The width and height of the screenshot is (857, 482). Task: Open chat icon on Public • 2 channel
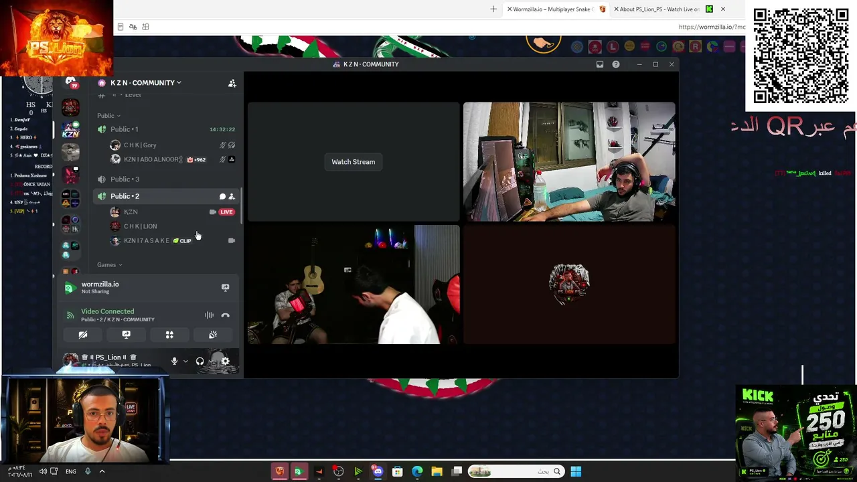pos(222,196)
